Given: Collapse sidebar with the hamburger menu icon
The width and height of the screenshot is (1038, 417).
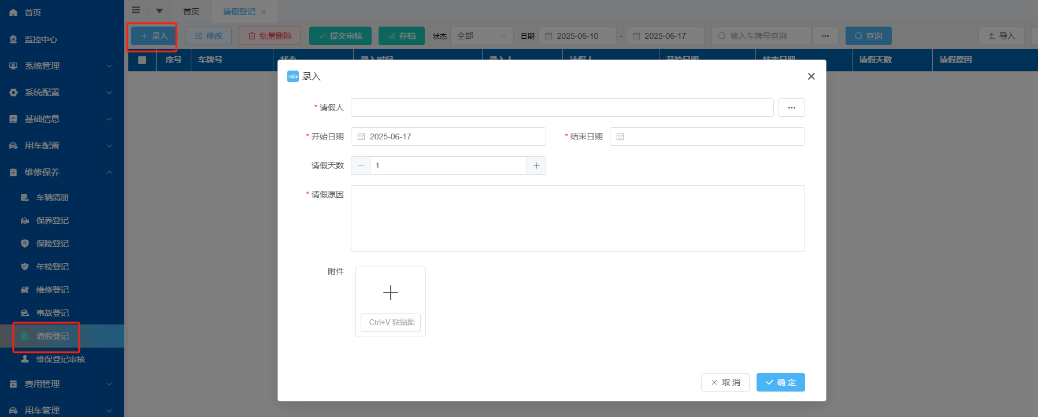Looking at the screenshot, I should click(136, 10).
